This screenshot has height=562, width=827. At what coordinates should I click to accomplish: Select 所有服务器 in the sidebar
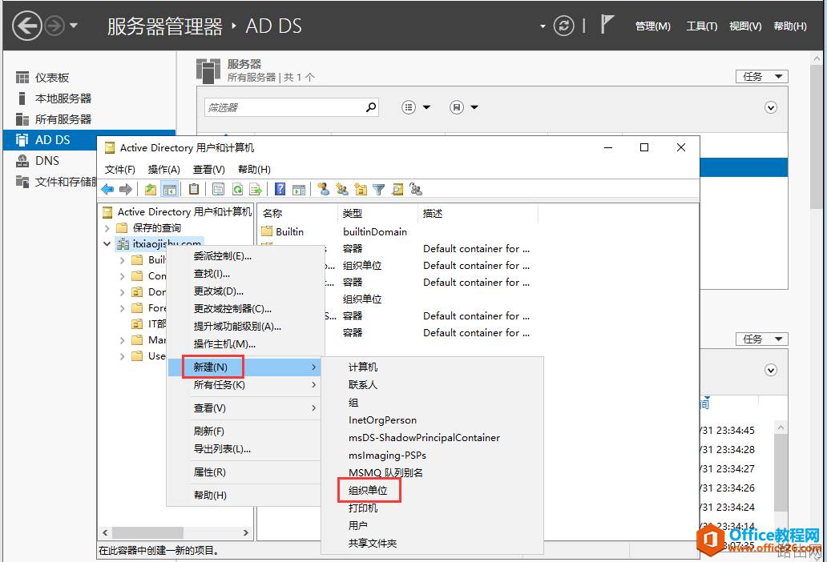coord(63,119)
